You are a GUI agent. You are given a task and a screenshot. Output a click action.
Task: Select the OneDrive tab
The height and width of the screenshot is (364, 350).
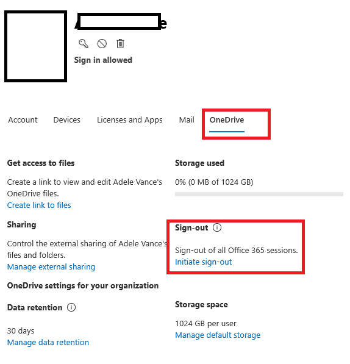tap(227, 120)
